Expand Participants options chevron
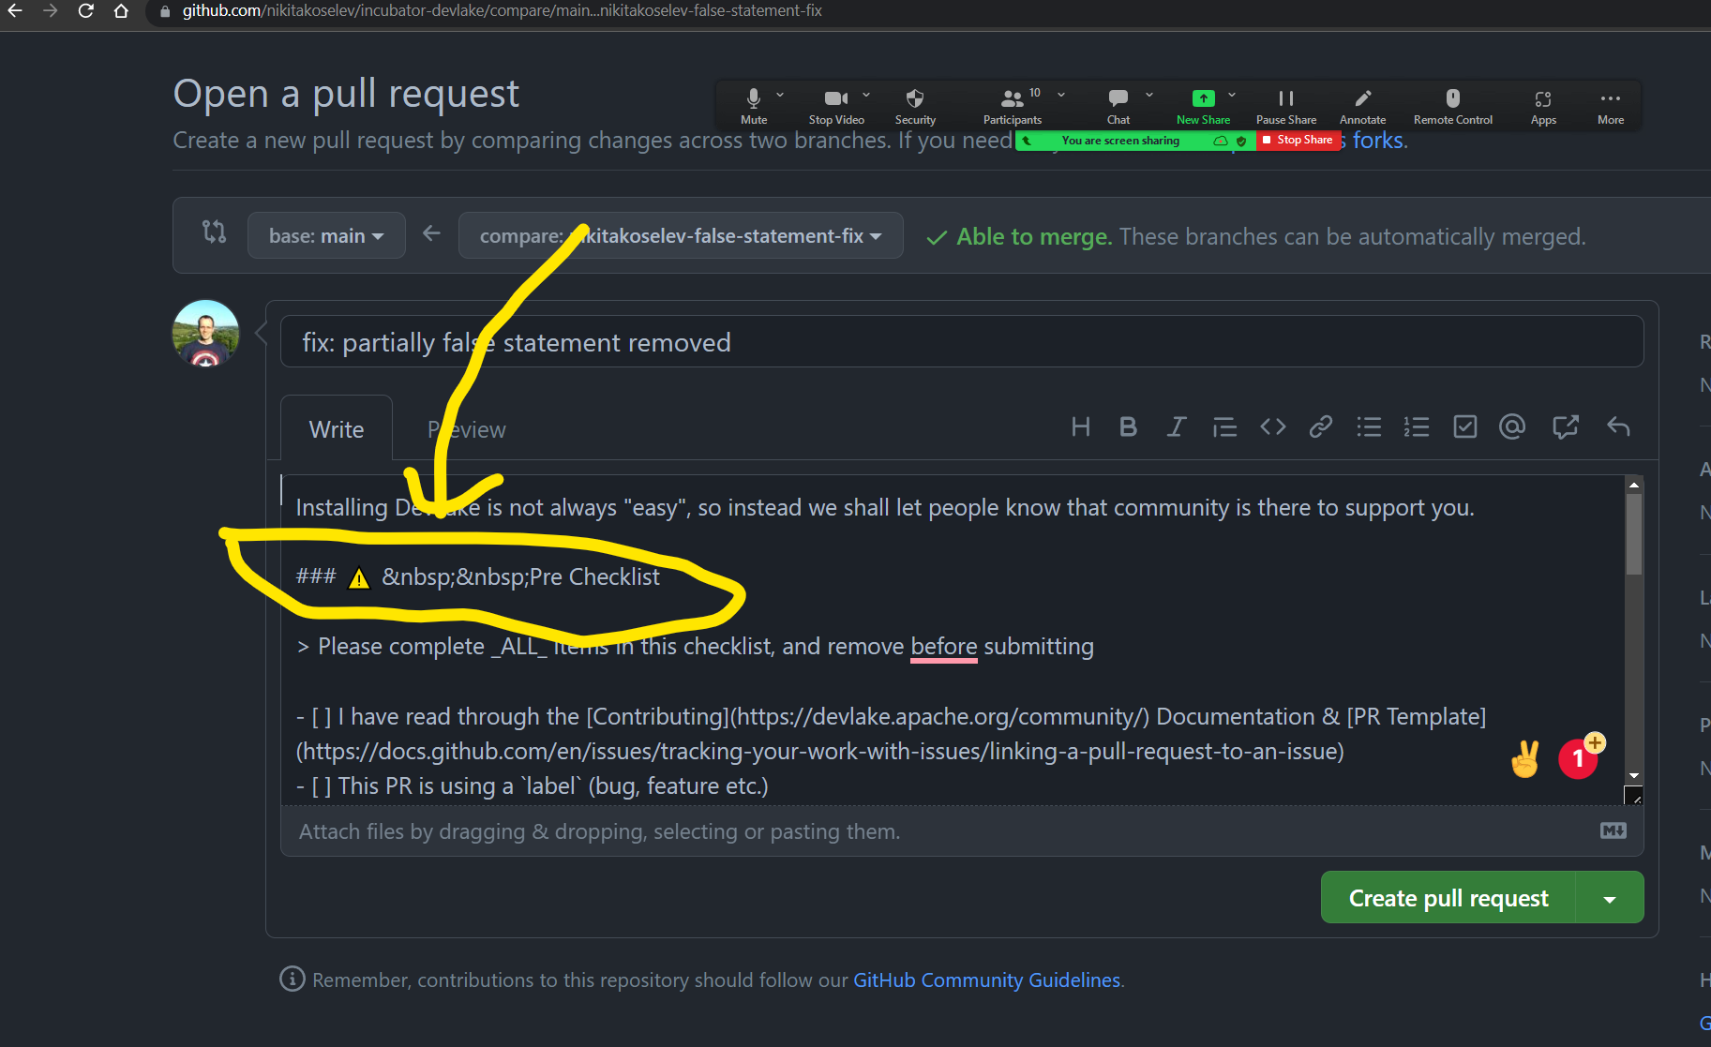 (x=1061, y=95)
